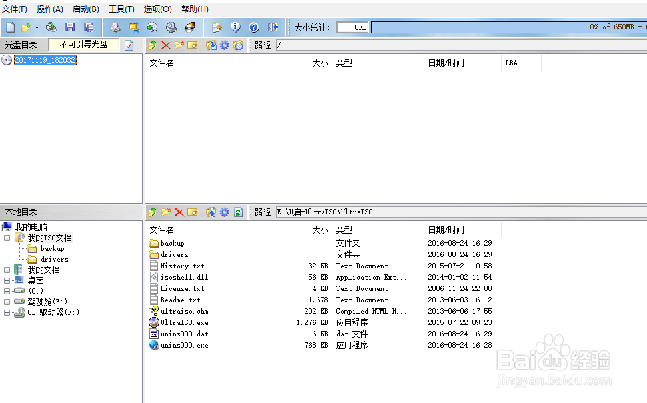Expand the CD 驱动器(F:) node
Image resolution: width=647 pixels, height=403 pixels.
[7, 312]
